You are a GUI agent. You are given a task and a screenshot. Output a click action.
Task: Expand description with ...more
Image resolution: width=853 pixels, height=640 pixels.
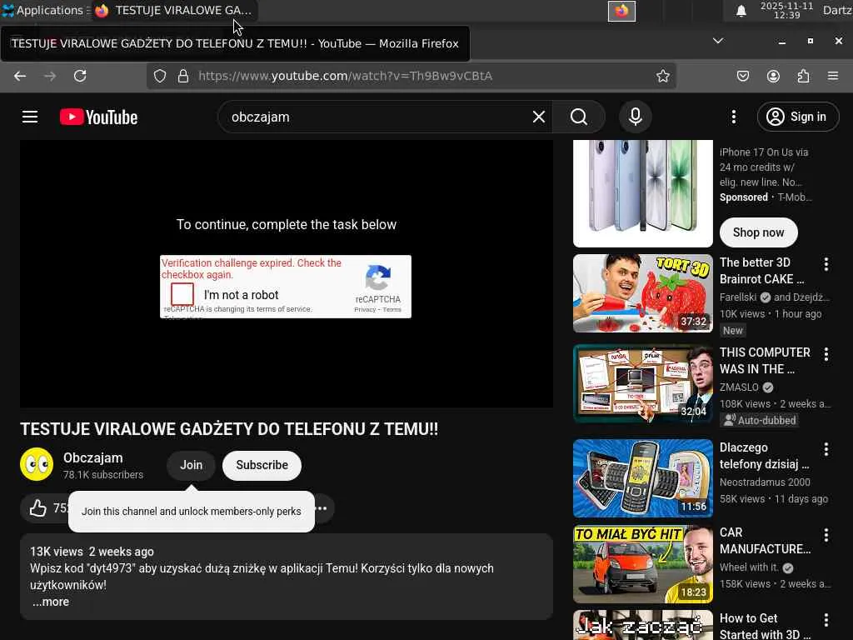coord(51,602)
